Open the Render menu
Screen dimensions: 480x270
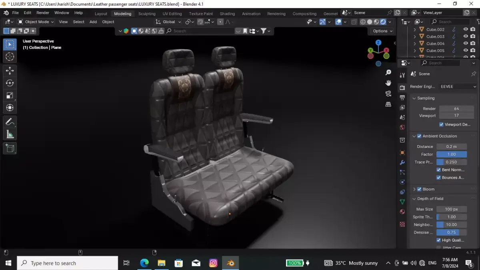coord(43,13)
